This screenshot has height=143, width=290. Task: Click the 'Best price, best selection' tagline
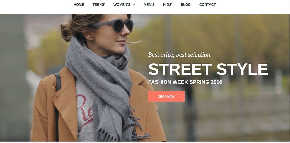(x=179, y=55)
